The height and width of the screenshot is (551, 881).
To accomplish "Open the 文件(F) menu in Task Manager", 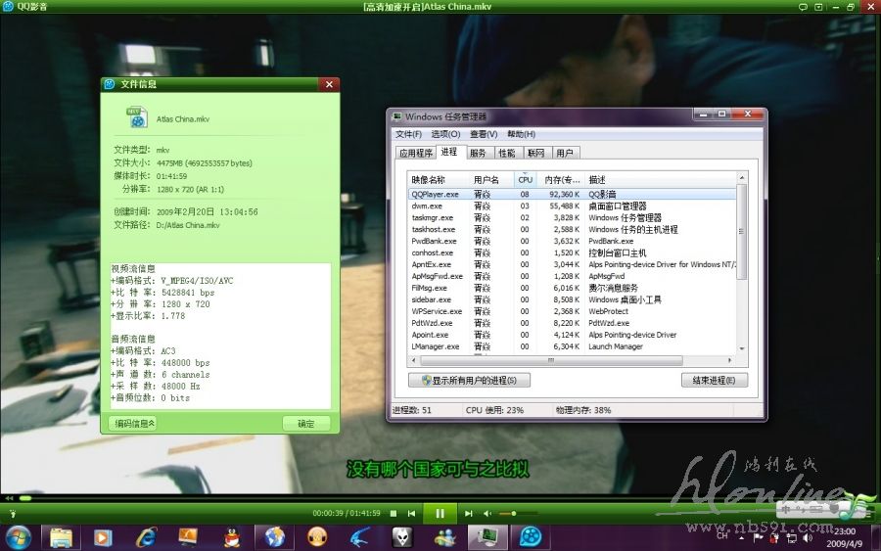I will pos(408,134).
